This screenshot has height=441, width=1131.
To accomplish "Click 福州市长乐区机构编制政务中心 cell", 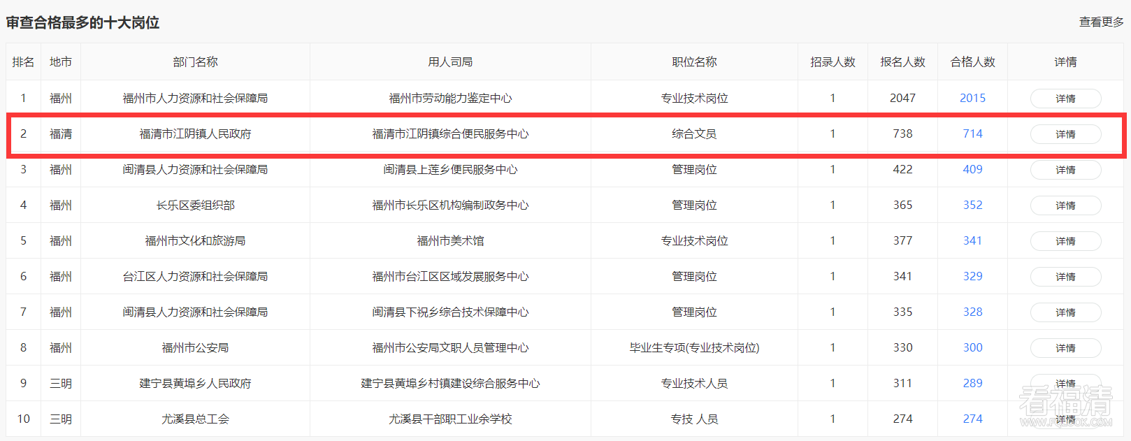I will pos(450,205).
